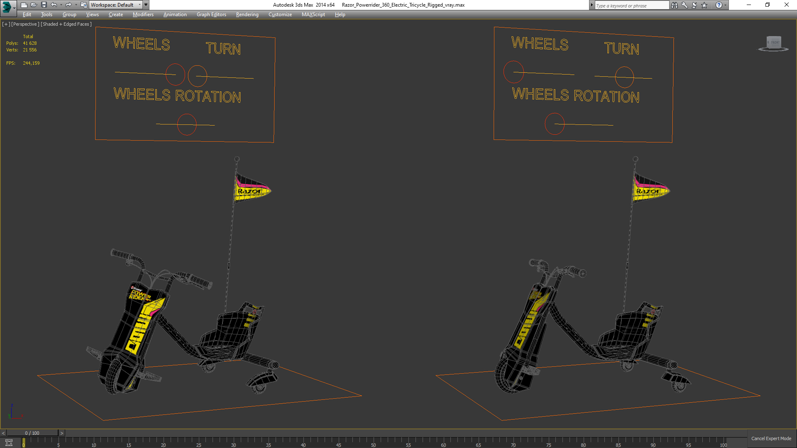The width and height of the screenshot is (797, 448).
Task: Click in the keyword search field
Action: [631, 5]
